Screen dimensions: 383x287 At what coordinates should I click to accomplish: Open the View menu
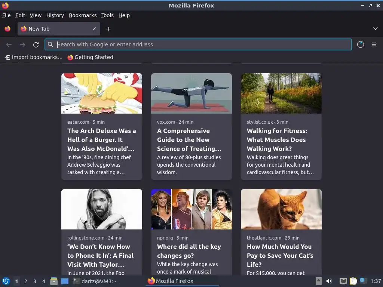tap(36, 15)
